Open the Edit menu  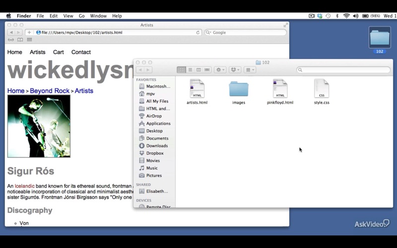click(x=54, y=16)
